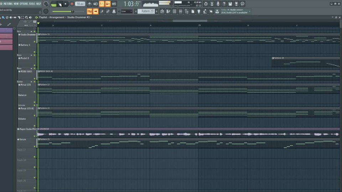
Task: Click the playback speaker tool in playlist
Action: 31,17
